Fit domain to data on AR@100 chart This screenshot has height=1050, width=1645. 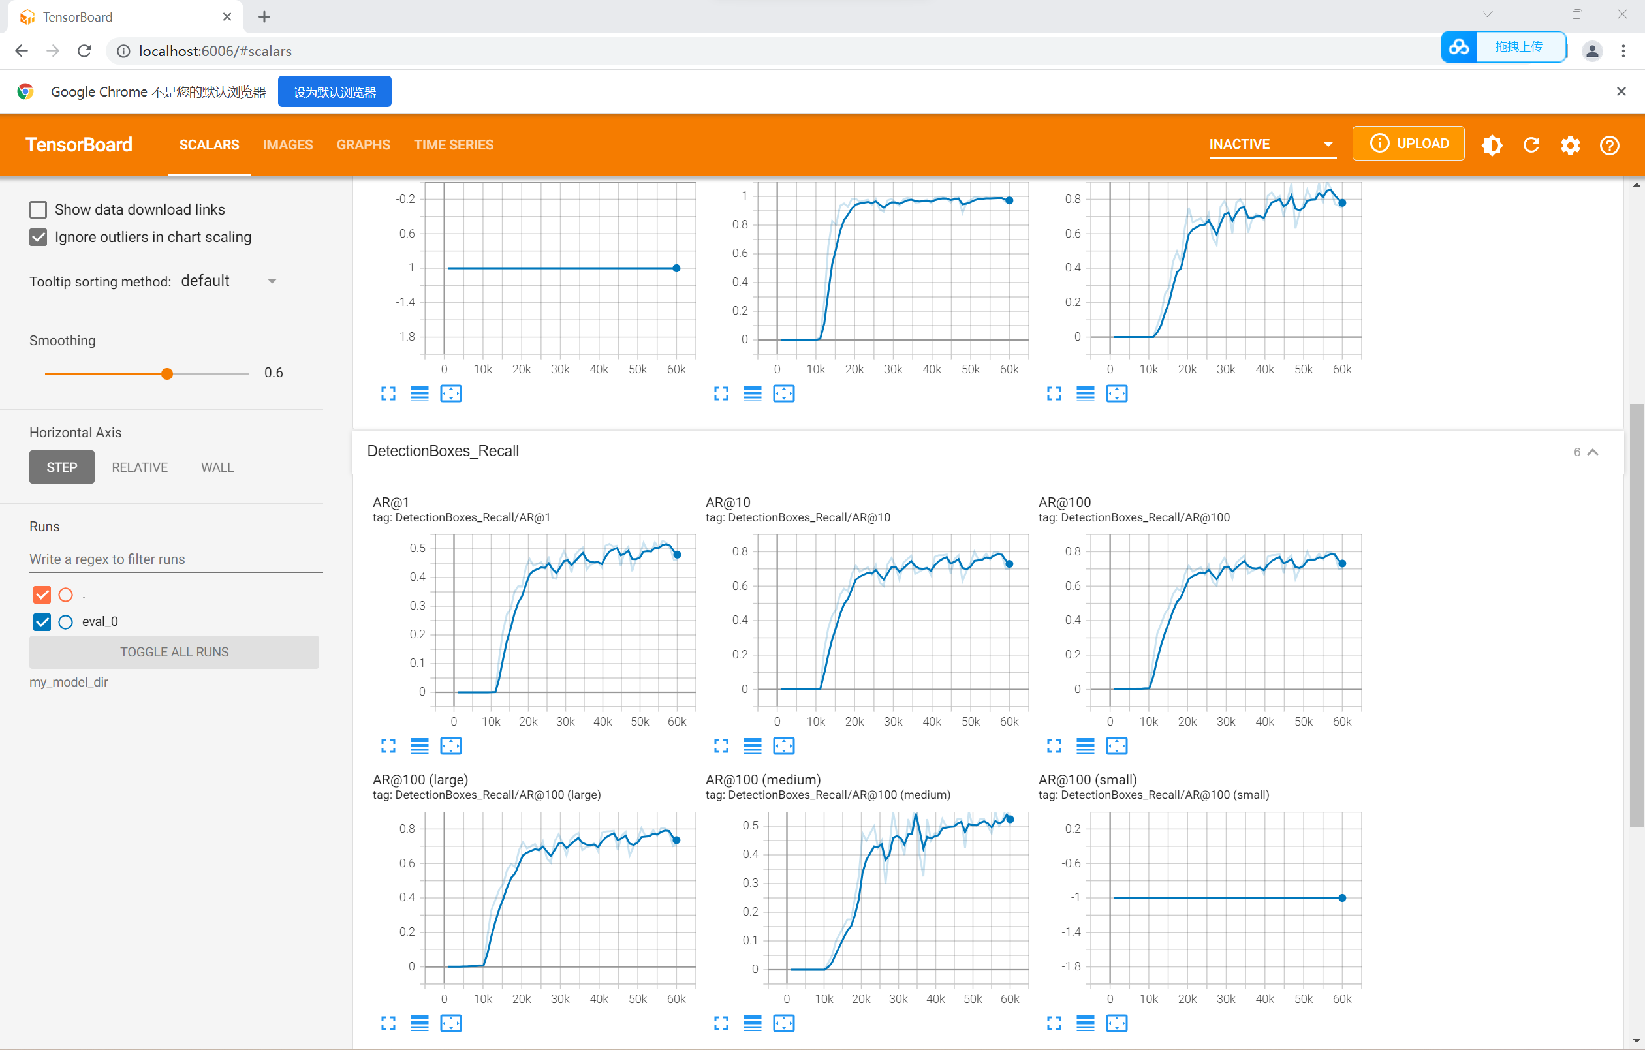click(1116, 746)
